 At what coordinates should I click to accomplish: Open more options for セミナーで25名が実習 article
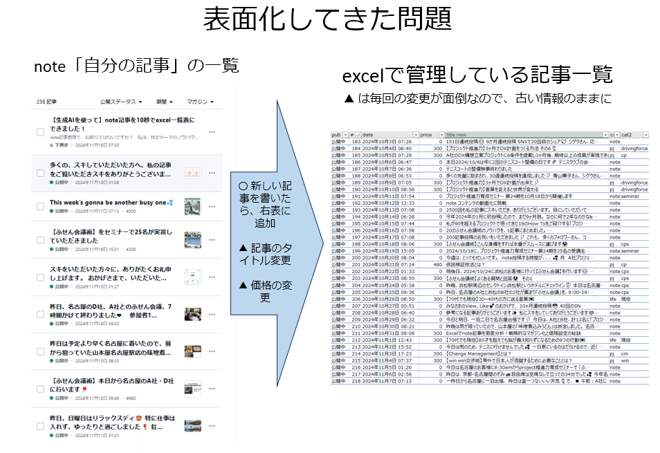click(212, 240)
